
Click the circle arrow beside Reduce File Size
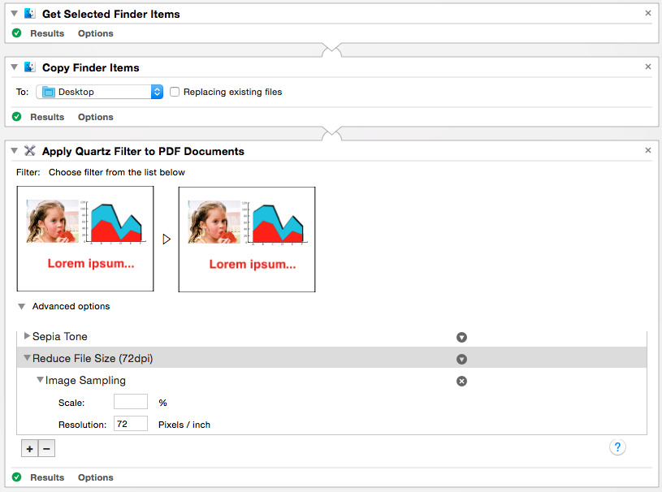coord(461,358)
